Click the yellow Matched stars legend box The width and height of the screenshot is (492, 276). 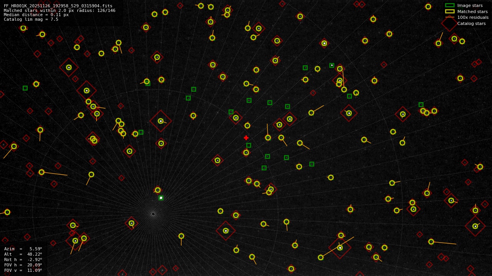click(450, 12)
